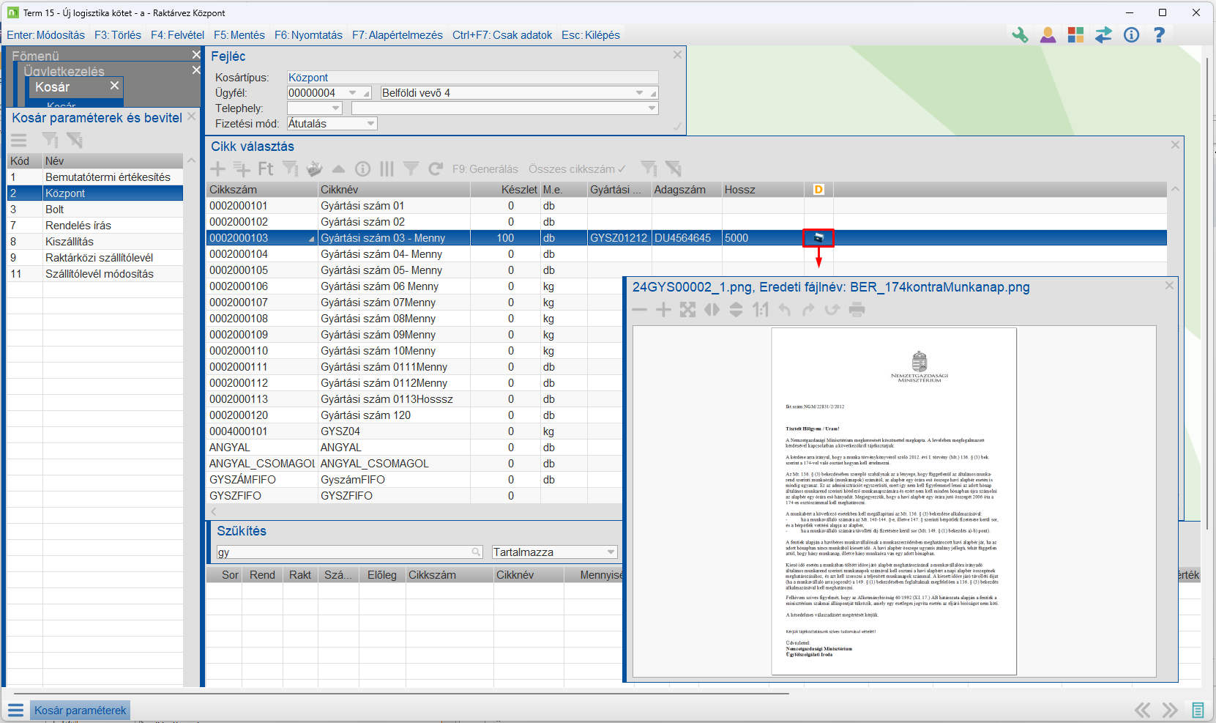Viewport: 1216px width, 723px height.
Task: Click the Ft currency icon in toolbar
Action: coord(266,169)
